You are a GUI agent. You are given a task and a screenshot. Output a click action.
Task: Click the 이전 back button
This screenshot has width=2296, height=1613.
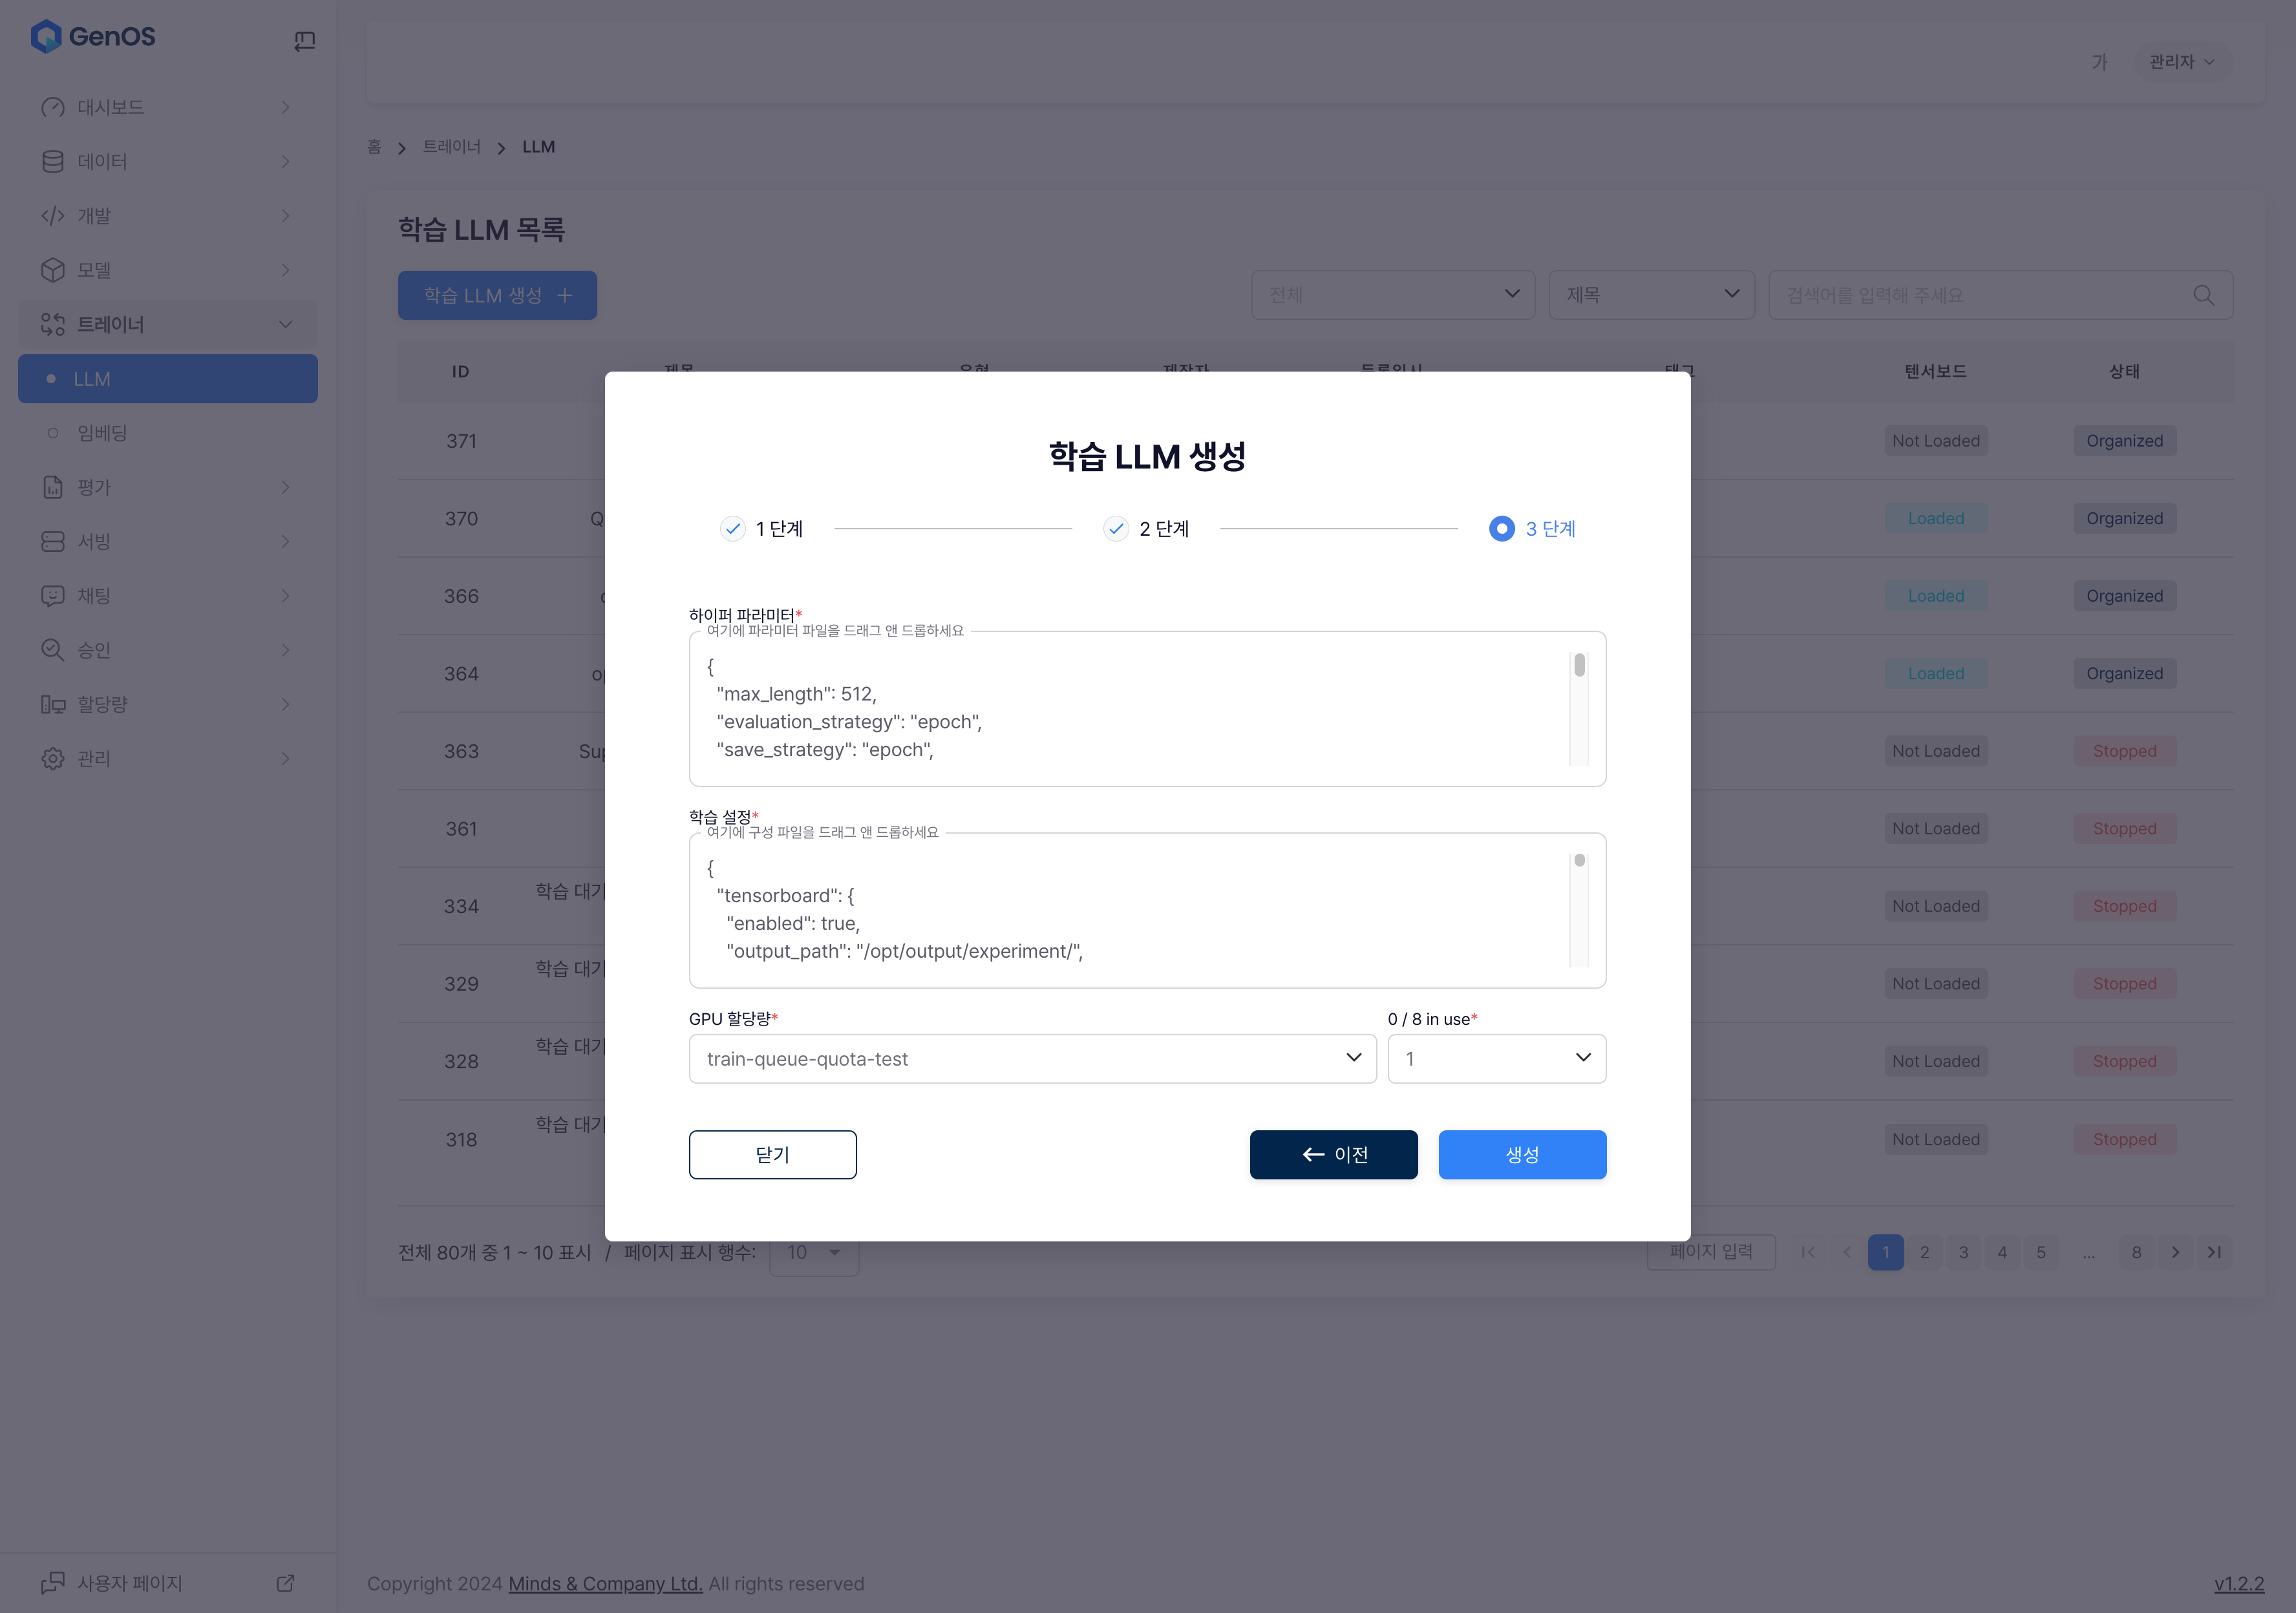tap(1333, 1155)
